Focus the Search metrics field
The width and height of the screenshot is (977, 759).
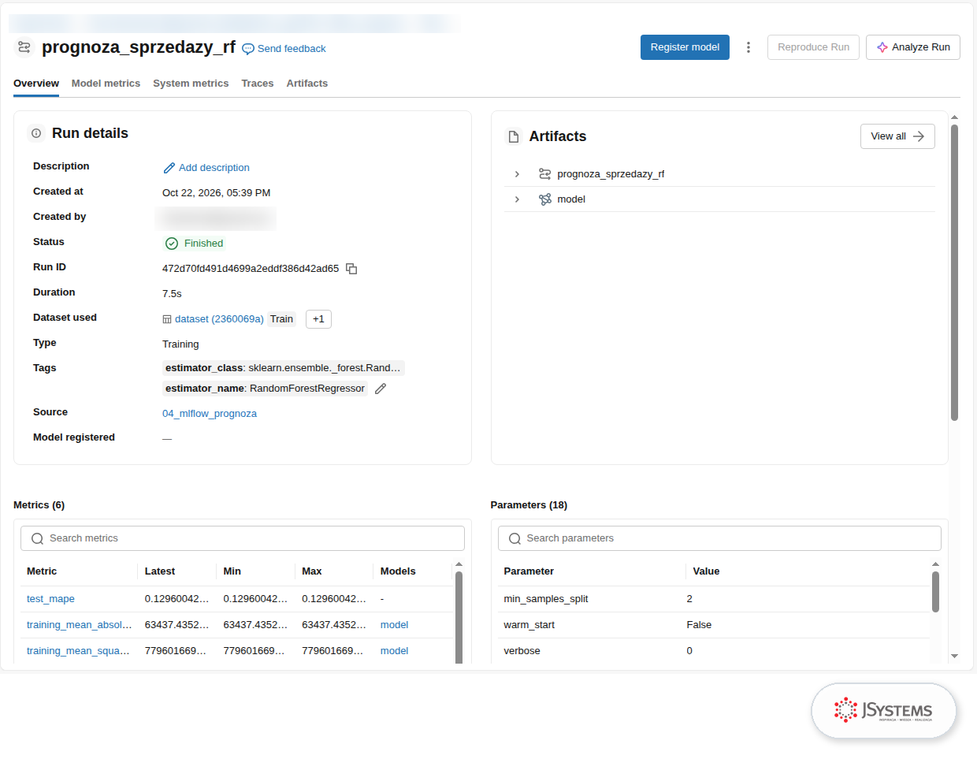pyautogui.click(x=243, y=538)
